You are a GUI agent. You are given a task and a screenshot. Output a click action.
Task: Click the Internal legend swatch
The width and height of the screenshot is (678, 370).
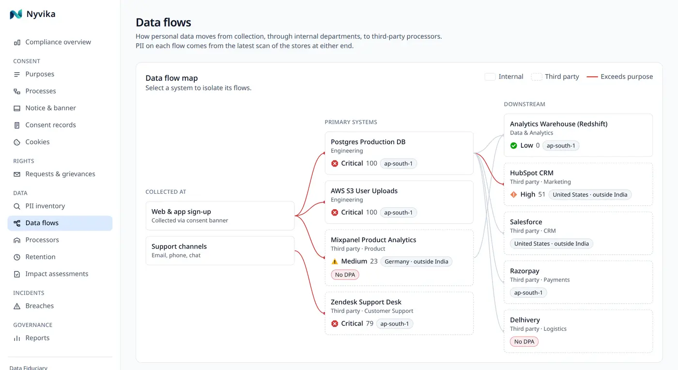(x=490, y=77)
